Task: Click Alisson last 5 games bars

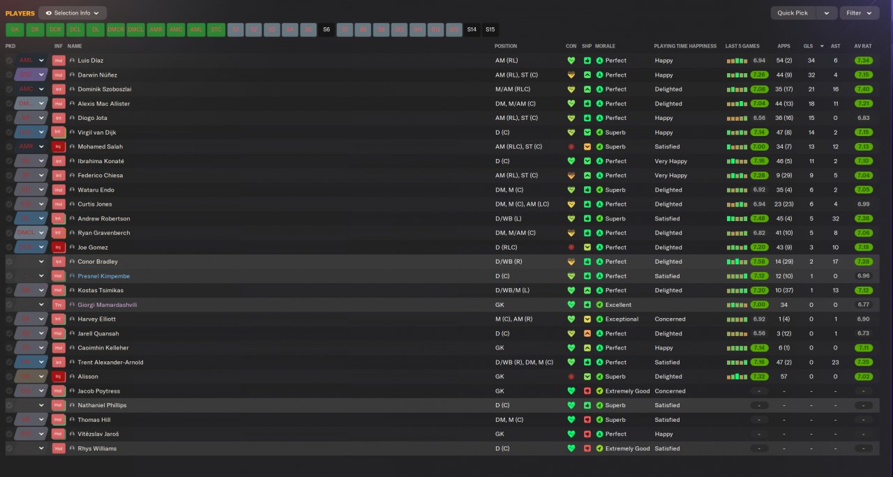Action: 737,377
